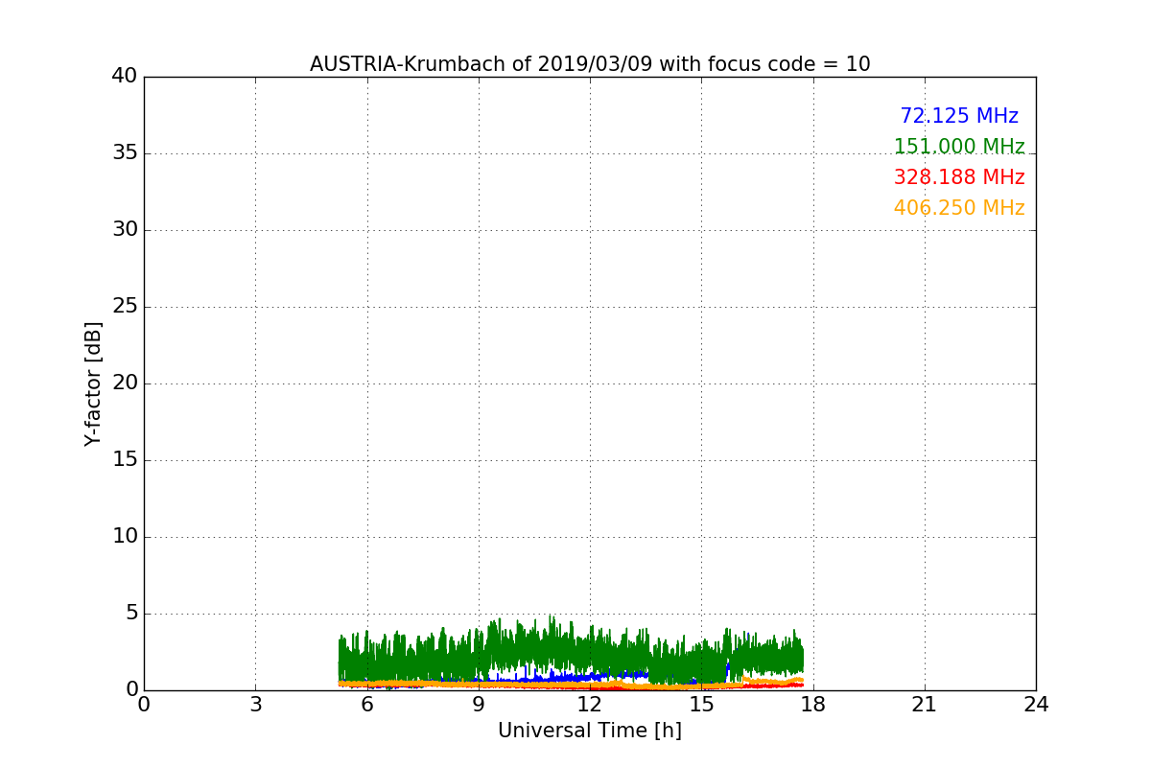Click the y-axis tick value 15

click(124, 460)
